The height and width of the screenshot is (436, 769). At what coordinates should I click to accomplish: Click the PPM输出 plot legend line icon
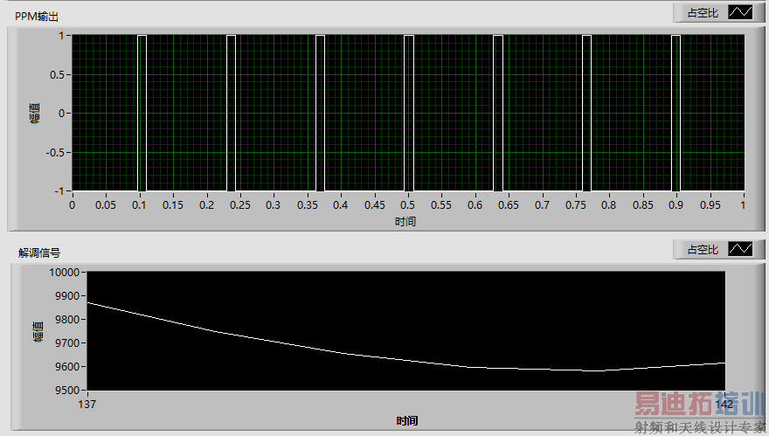pyautogui.click(x=740, y=12)
